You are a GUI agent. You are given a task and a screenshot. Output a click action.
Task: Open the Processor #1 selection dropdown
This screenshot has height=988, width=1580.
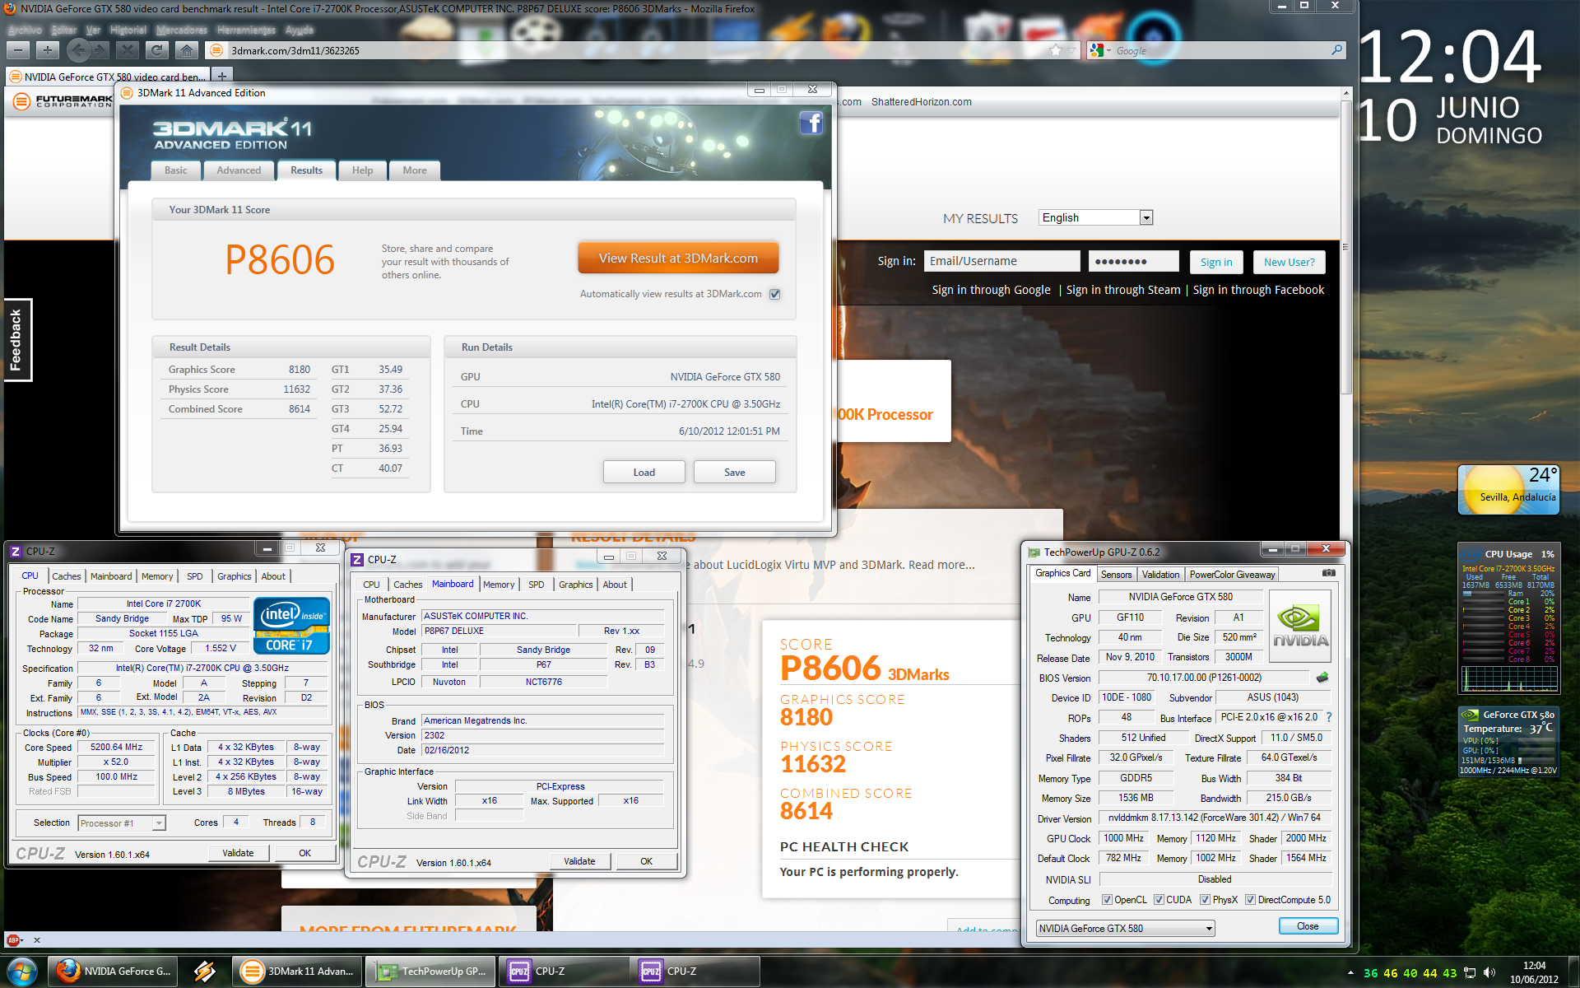[122, 823]
